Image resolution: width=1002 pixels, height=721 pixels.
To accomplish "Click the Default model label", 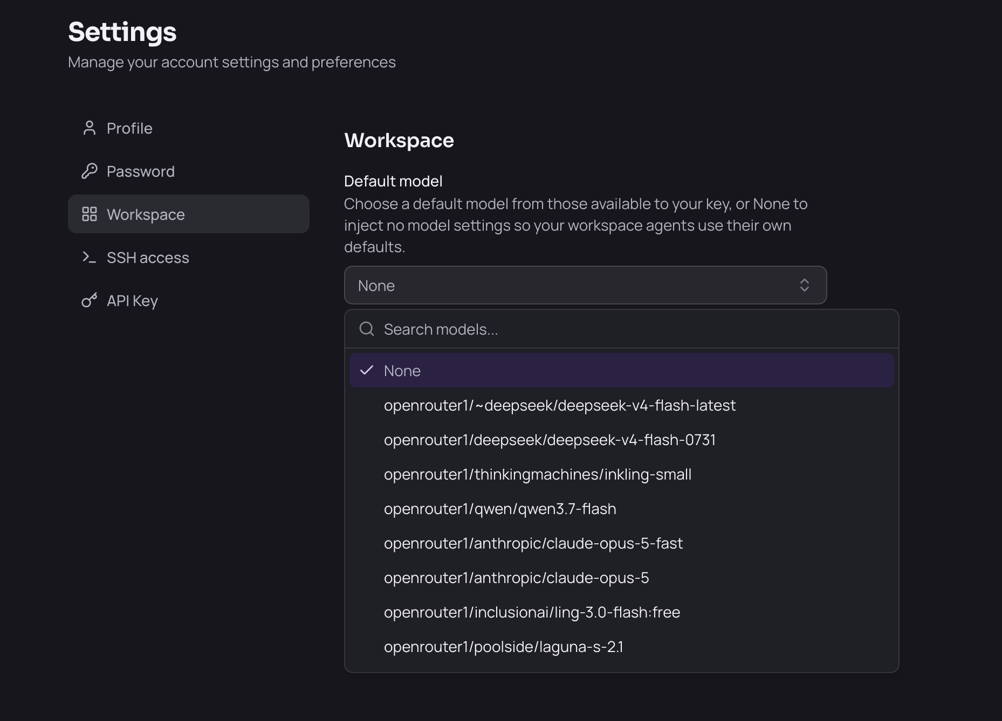I will [393, 181].
